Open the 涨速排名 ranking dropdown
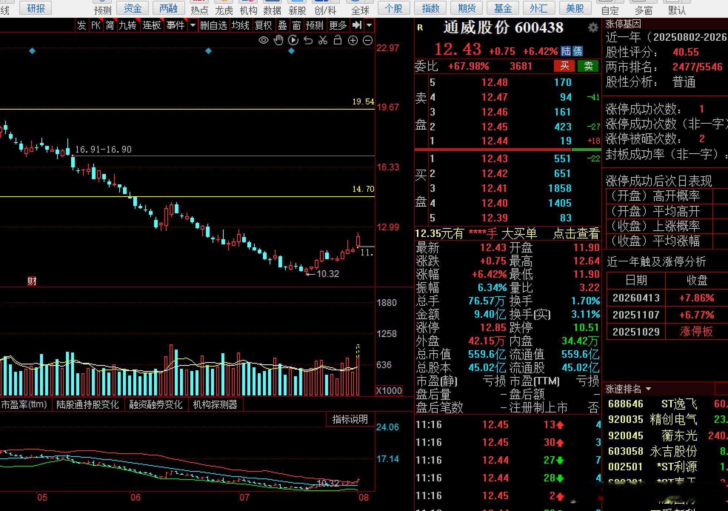 648,389
